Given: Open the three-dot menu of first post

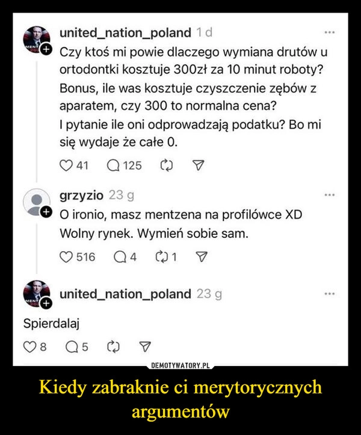Looking at the screenshot, I should [330, 32].
